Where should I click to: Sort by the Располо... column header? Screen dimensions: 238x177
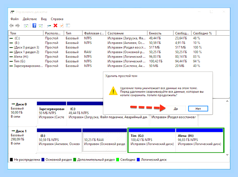54,33
